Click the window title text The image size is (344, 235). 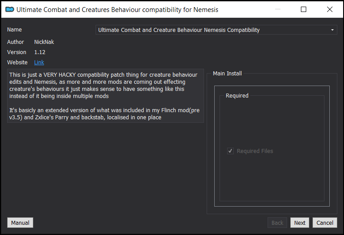(117, 10)
